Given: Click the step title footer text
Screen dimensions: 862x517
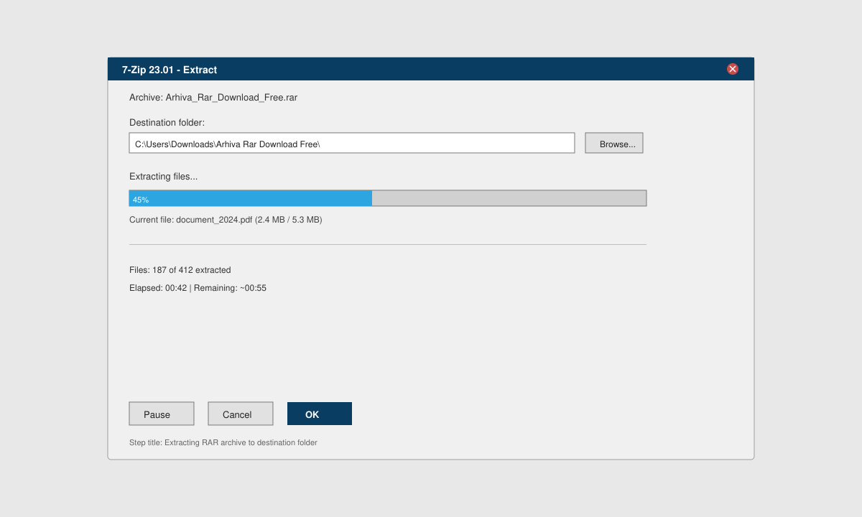Looking at the screenshot, I should point(223,442).
